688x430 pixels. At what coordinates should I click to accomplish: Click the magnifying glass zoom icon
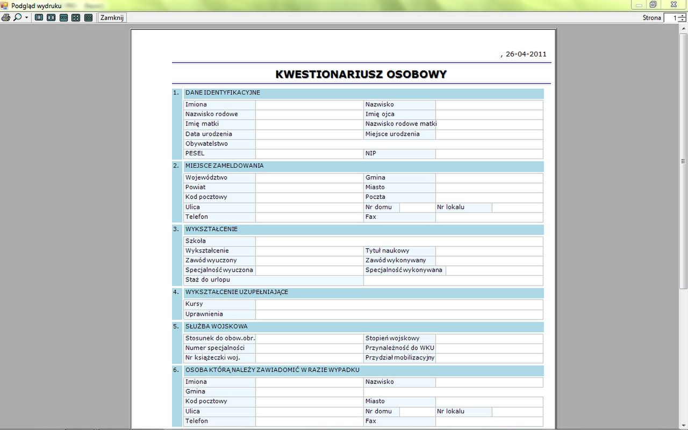click(x=18, y=18)
